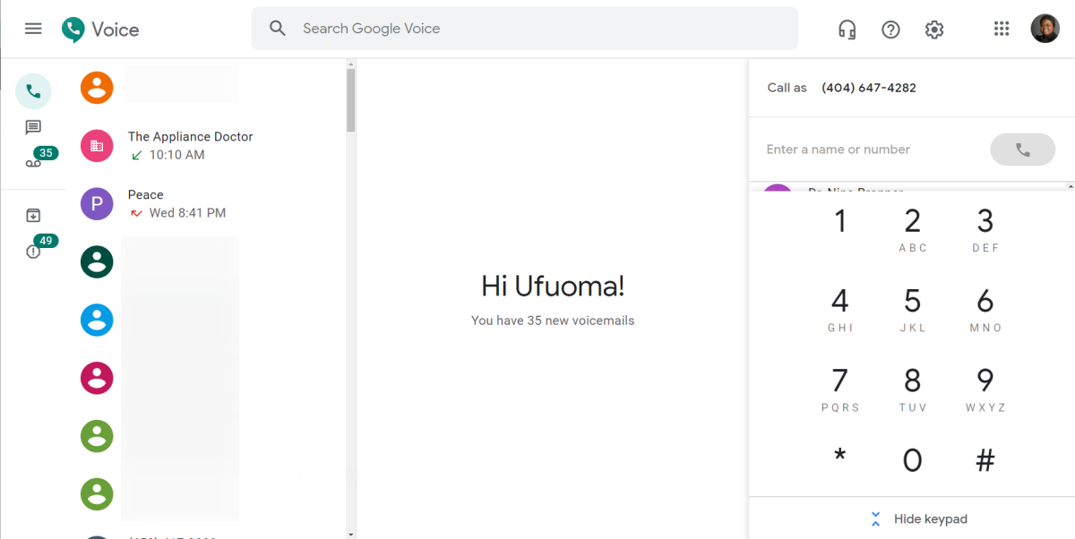Click the magenta contact avatar
Screen dimensions: 1075x539
(97, 378)
